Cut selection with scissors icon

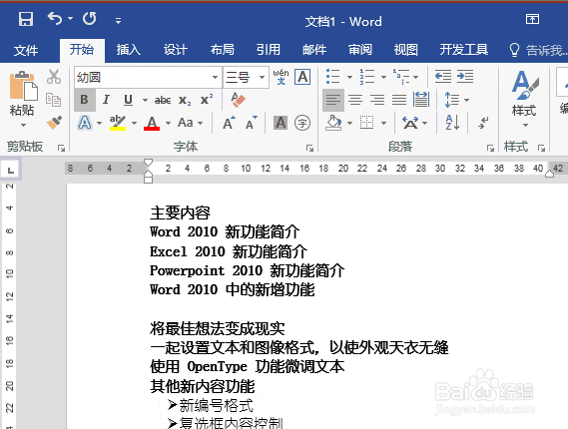54,77
